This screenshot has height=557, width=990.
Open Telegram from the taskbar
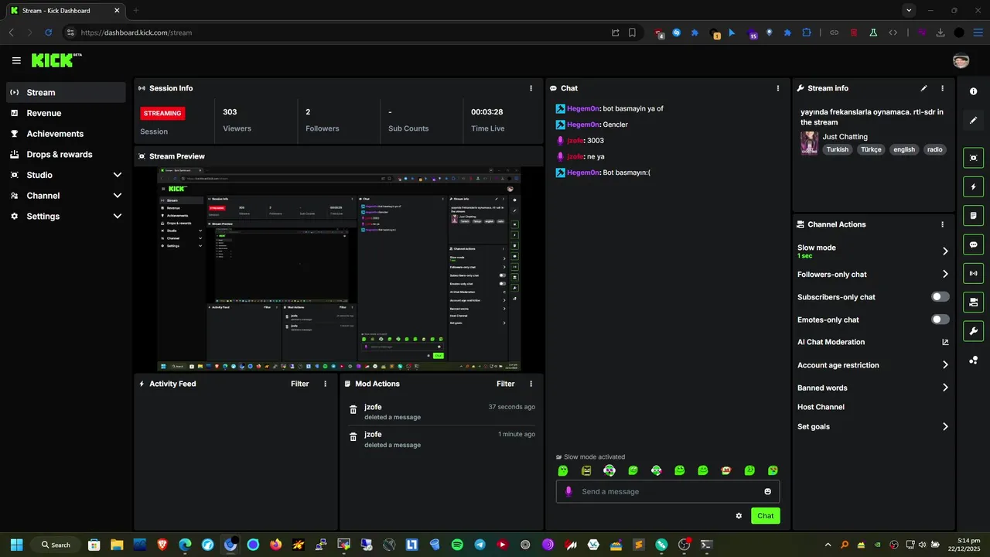(x=480, y=545)
